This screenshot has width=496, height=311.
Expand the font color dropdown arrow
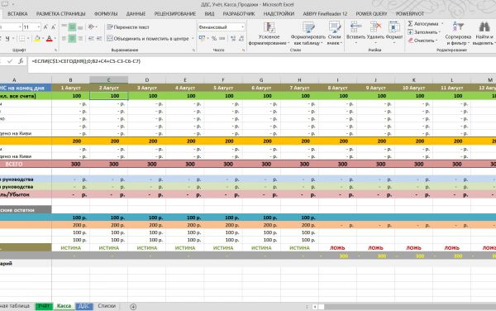point(55,39)
